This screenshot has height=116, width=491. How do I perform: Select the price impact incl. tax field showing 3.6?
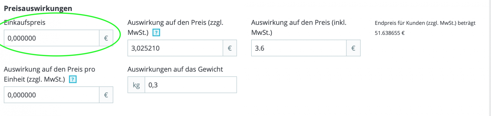pyautogui.click(x=299, y=48)
